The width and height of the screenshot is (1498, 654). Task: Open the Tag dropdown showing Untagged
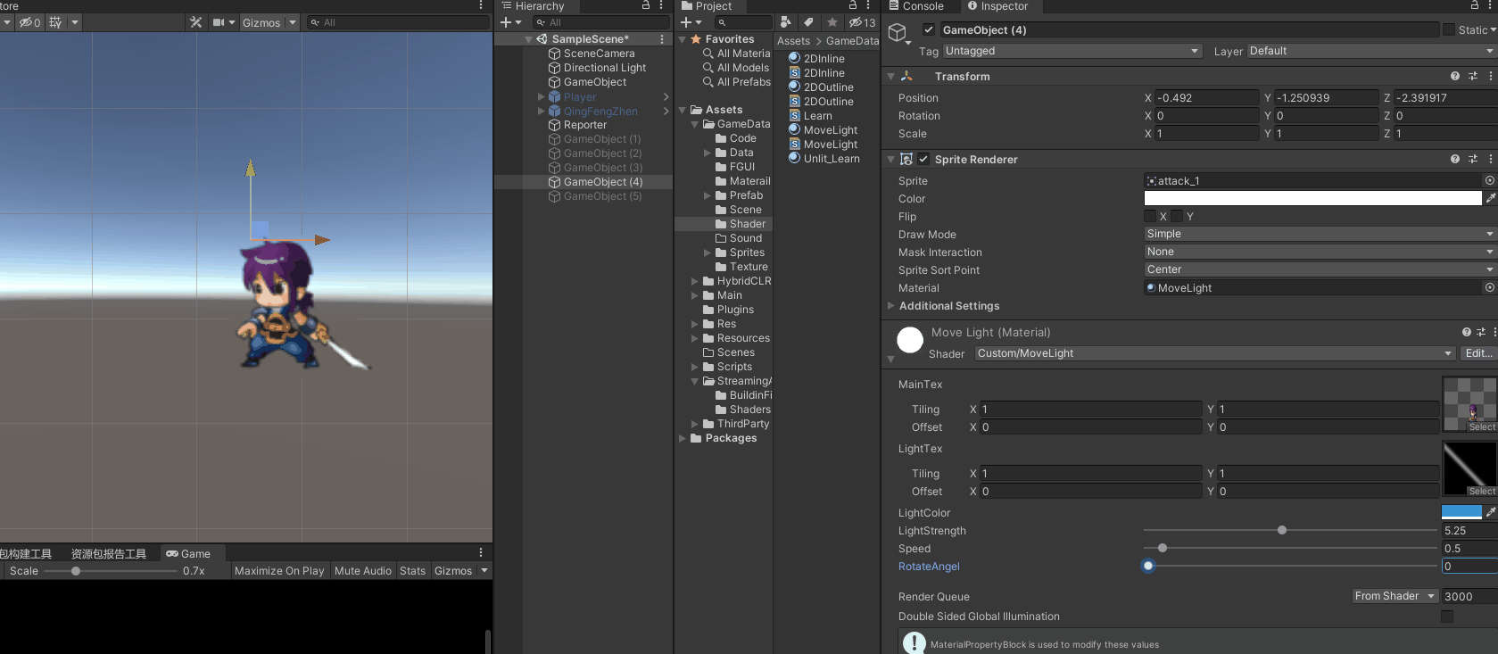coord(1072,51)
